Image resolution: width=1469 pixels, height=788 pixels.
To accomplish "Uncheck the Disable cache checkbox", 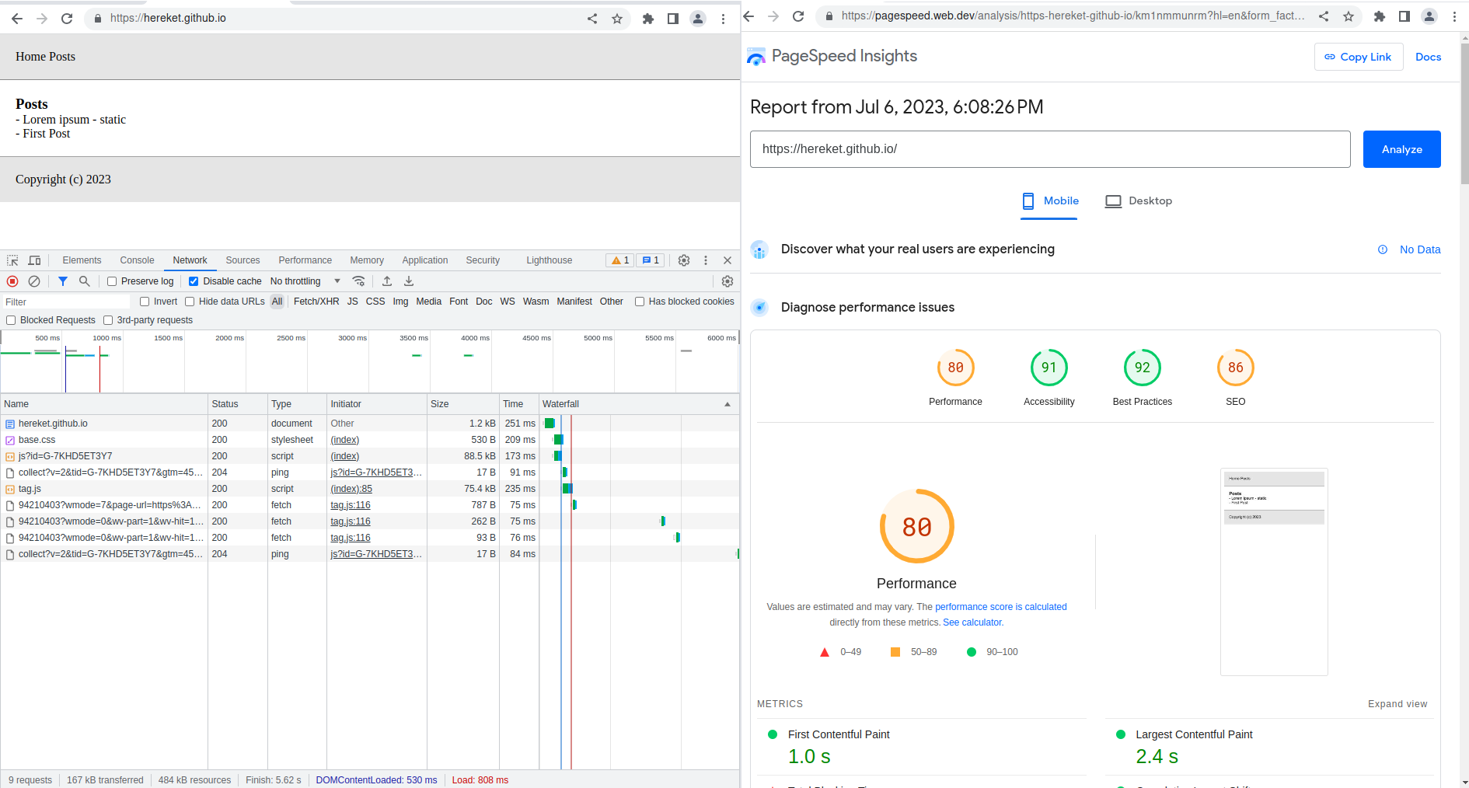I will [x=194, y=281].
